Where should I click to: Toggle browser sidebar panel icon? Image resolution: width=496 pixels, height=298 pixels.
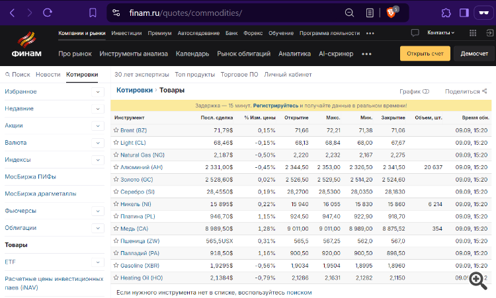[464, 13]
